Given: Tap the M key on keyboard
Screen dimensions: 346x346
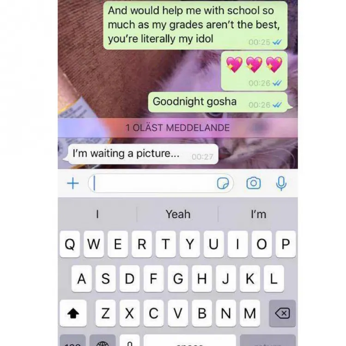Looking at the screenshot, I should 250,313.
